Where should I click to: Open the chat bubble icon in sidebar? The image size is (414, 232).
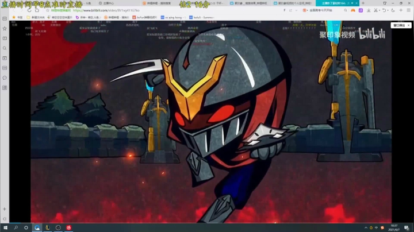click(x=5, y=78)
